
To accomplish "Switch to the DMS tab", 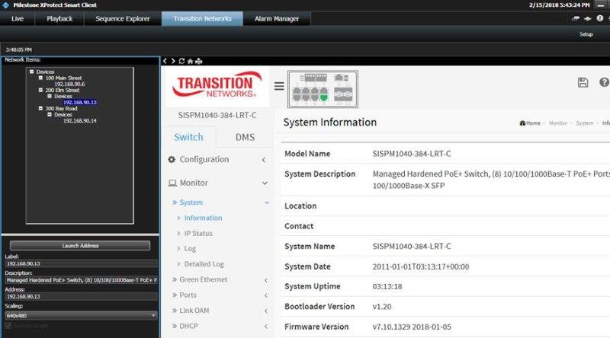I will [x=245, y=137].
